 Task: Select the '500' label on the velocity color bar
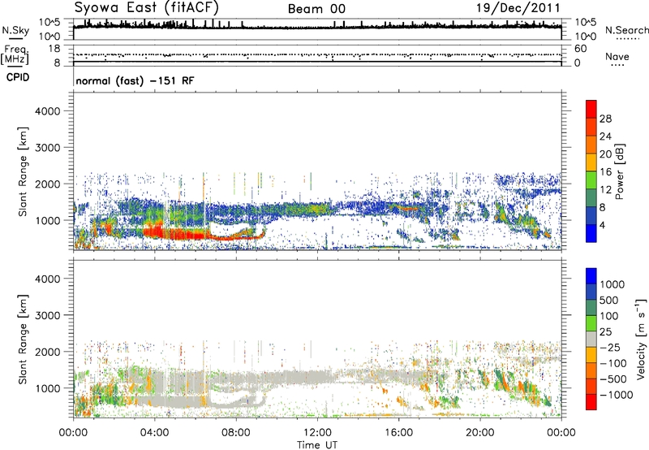pos(611,300)
